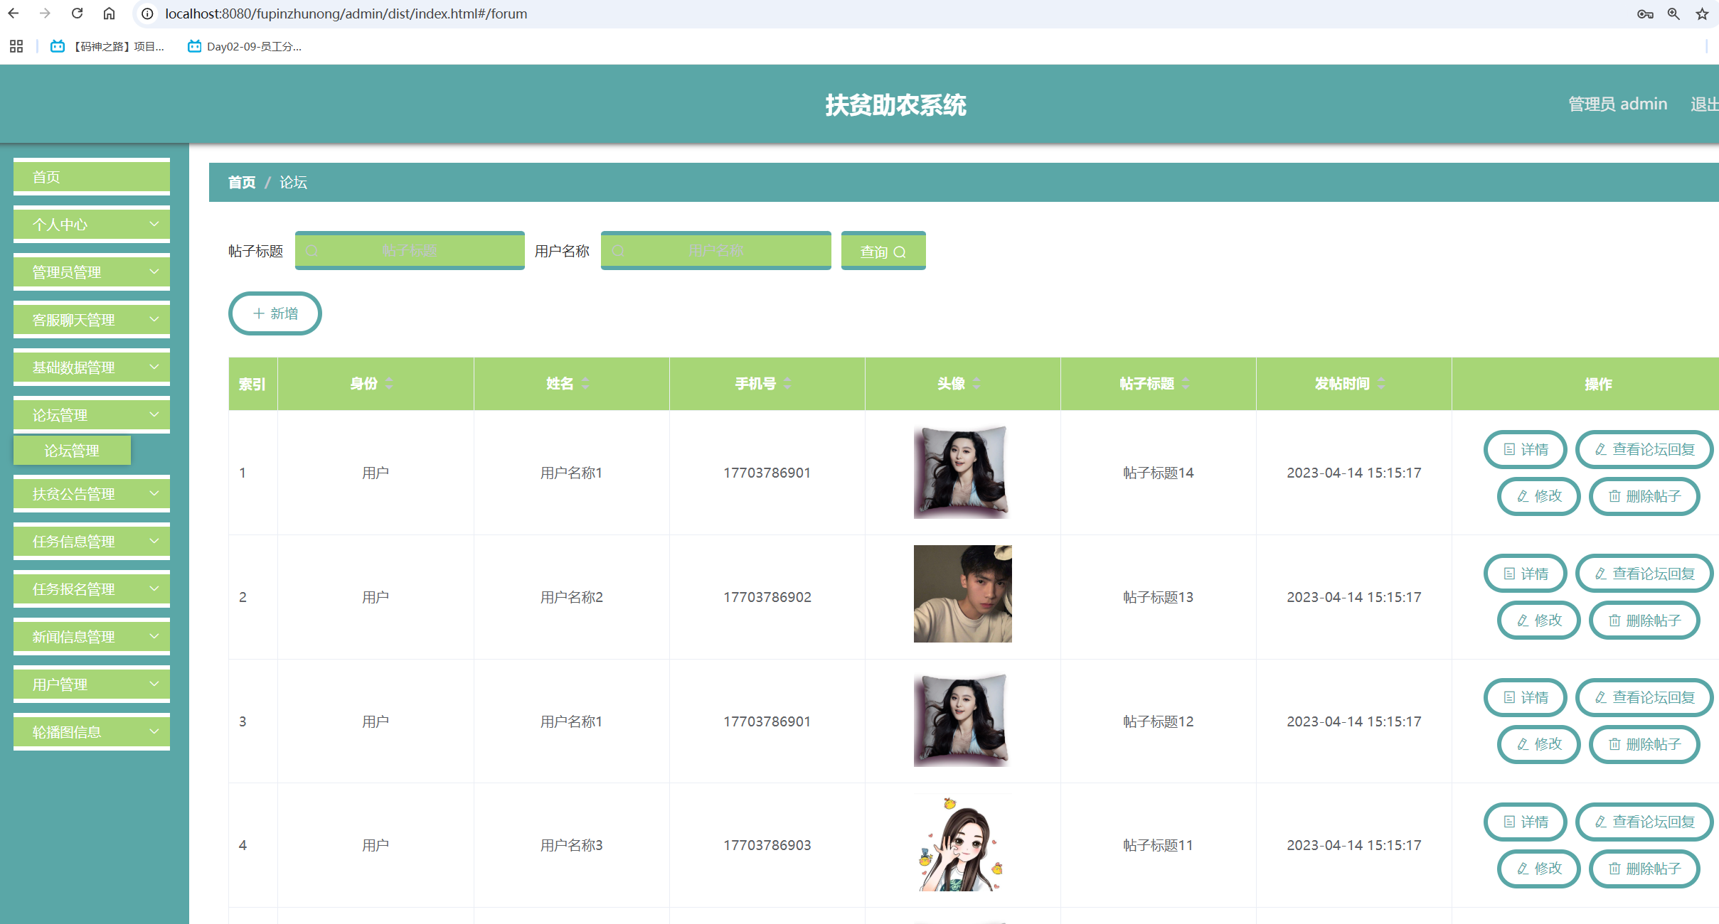
Task: Open the password key icon in address bar
Action: (1645, 14)
